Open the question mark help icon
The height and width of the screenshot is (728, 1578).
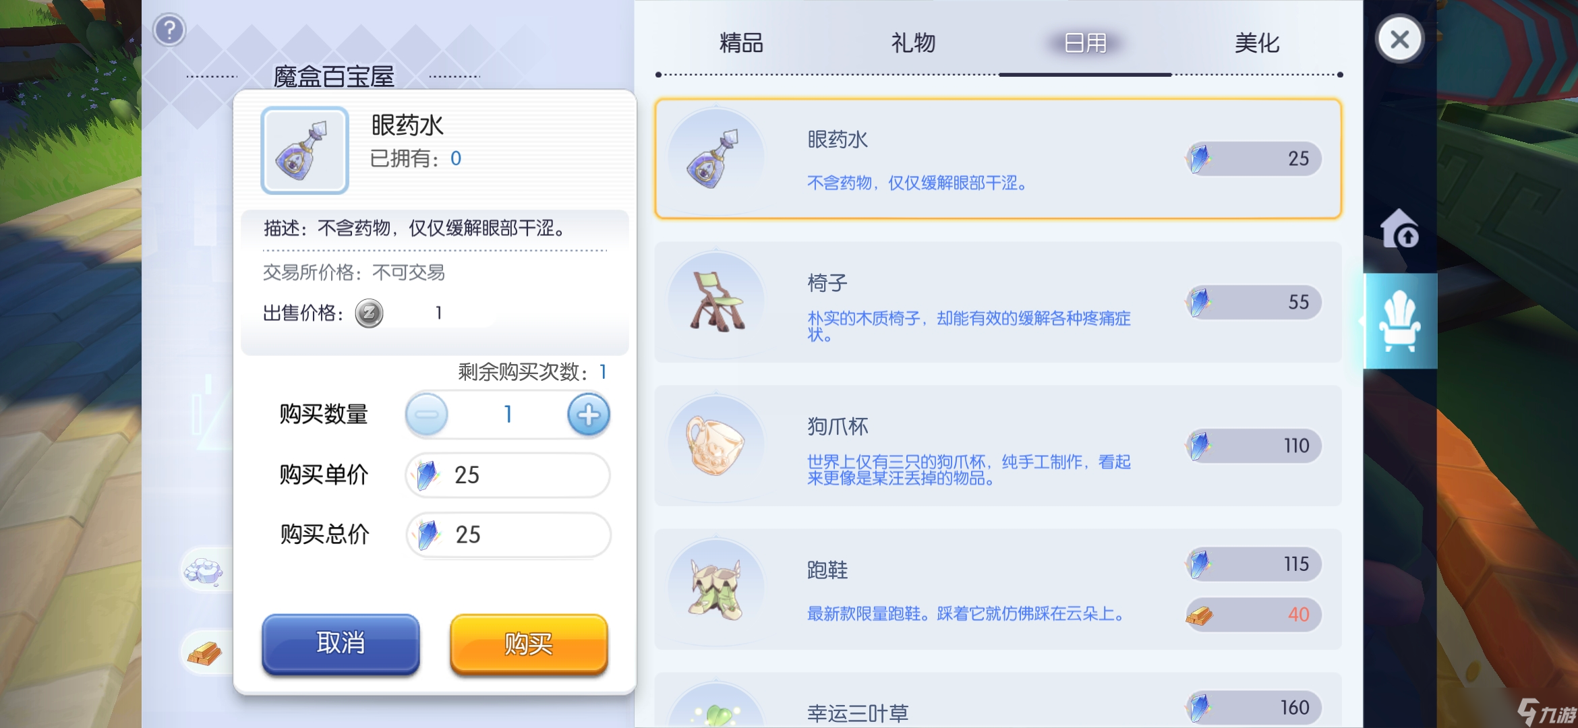[x=169, y=30]
